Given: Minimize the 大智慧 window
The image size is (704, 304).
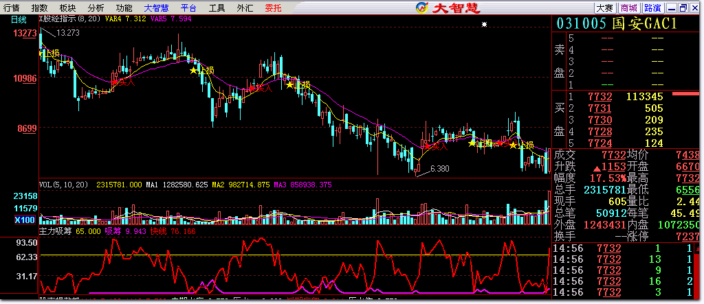Looking at the screenshot, I should tap(672, 8).
